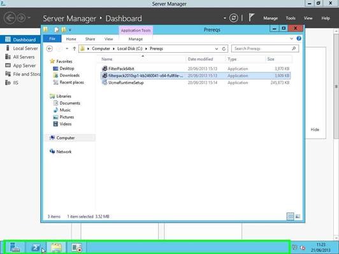
Task: Select Documents library
Action: pos(69,103)
